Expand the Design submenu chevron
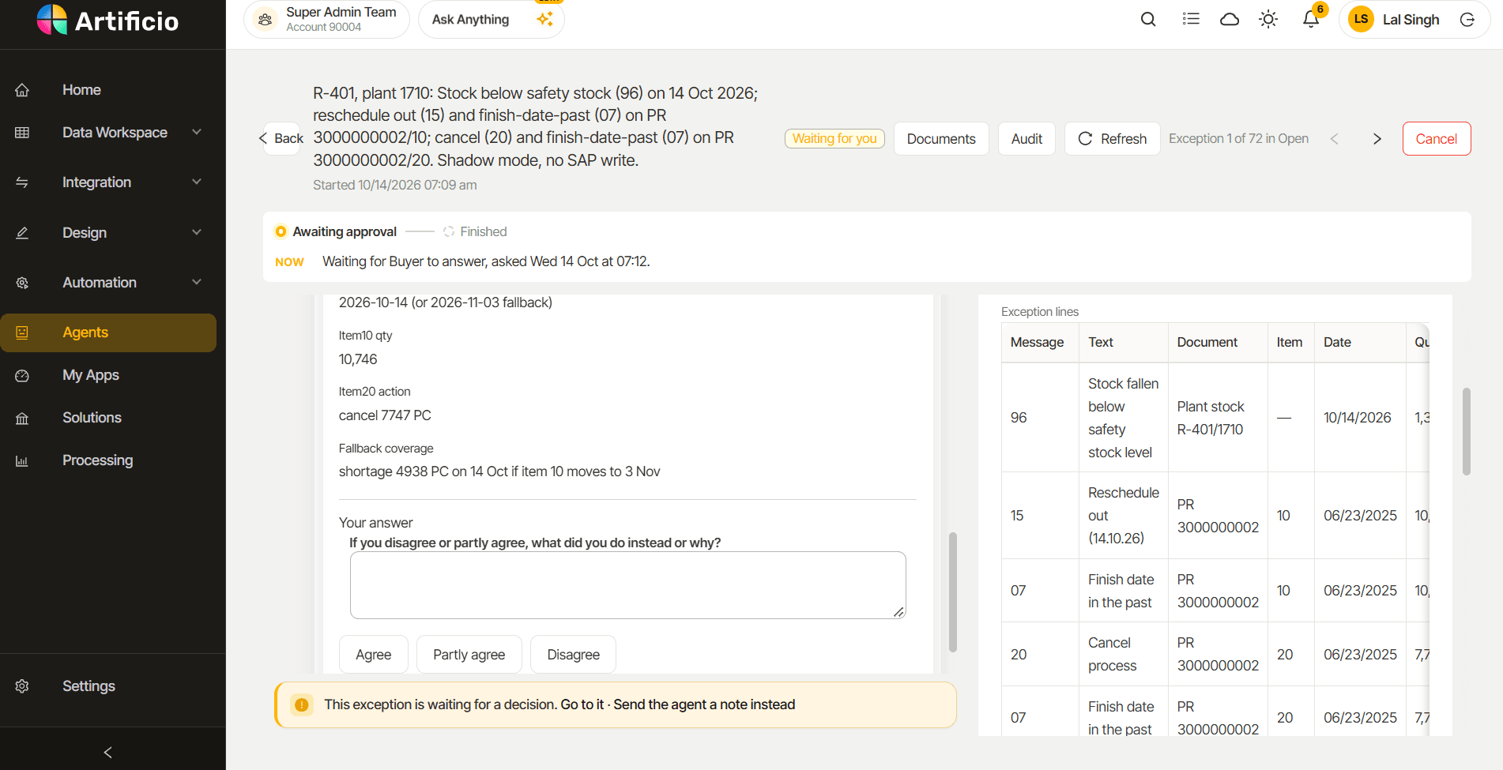The height and width of the screenshot is (770, 1503). 197,232
